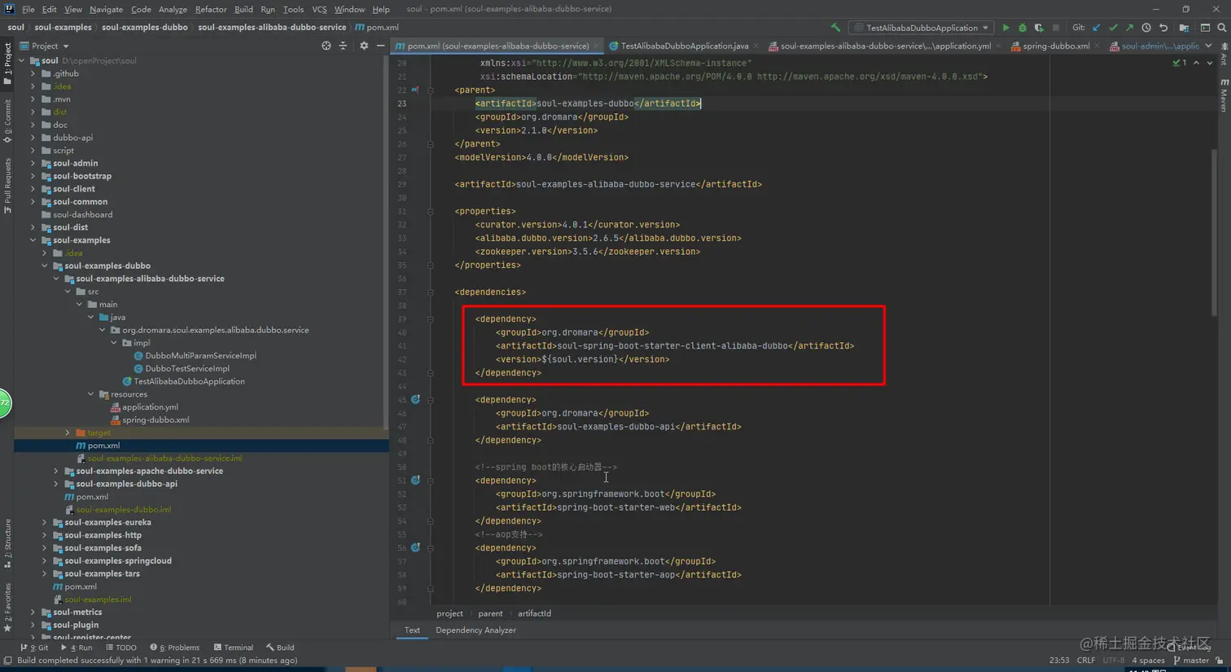Image resolution: width=1231 pixels, height=672 pixels.
Task: Show Git history clock icon
Action: click(1146, 28)
